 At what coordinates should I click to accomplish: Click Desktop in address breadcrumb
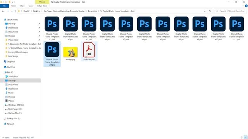tap(36, 11)
